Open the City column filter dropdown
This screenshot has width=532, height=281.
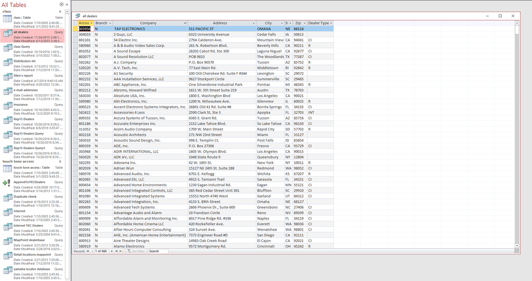[x=282, y=23]
